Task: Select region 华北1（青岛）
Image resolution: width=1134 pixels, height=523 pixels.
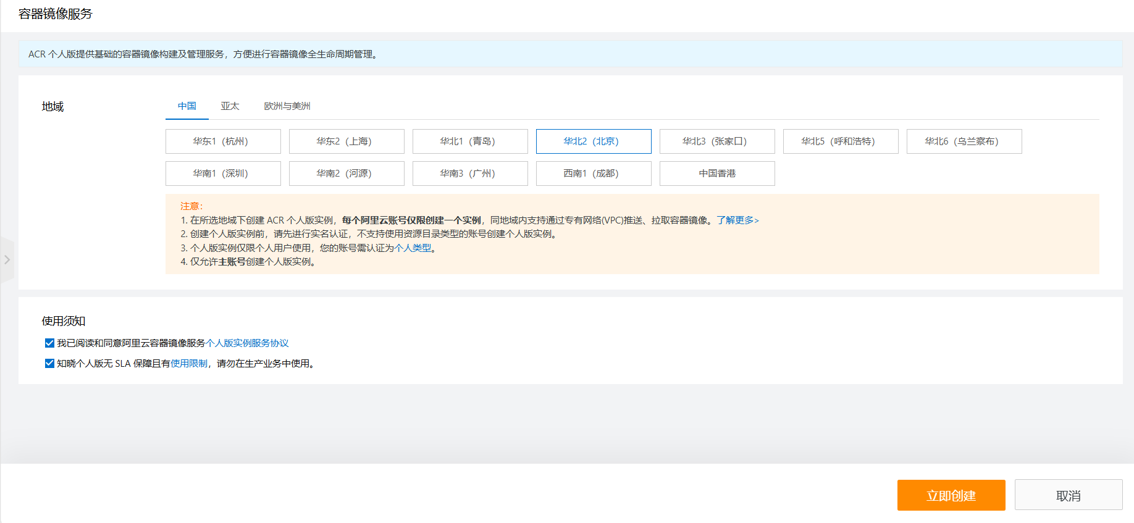Action: click(470, 141)
